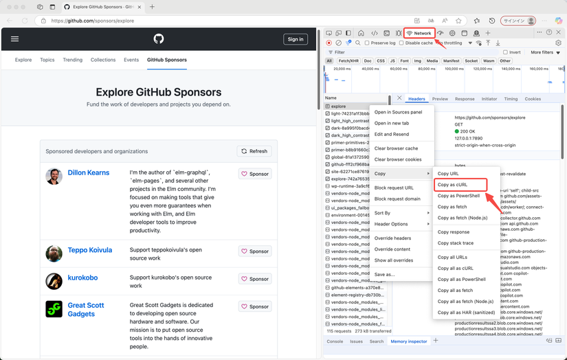Tick the Invert filter checkbox
The width and height of the screenshot is (567, 360).
click(x=506, y=52)
